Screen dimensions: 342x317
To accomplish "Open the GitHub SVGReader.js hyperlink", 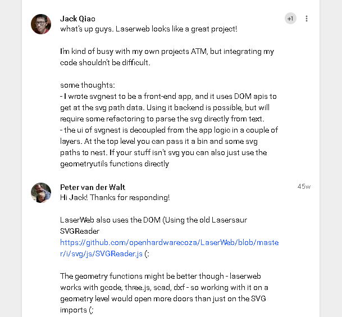I will pyautogui.click(x=169, y=248).
